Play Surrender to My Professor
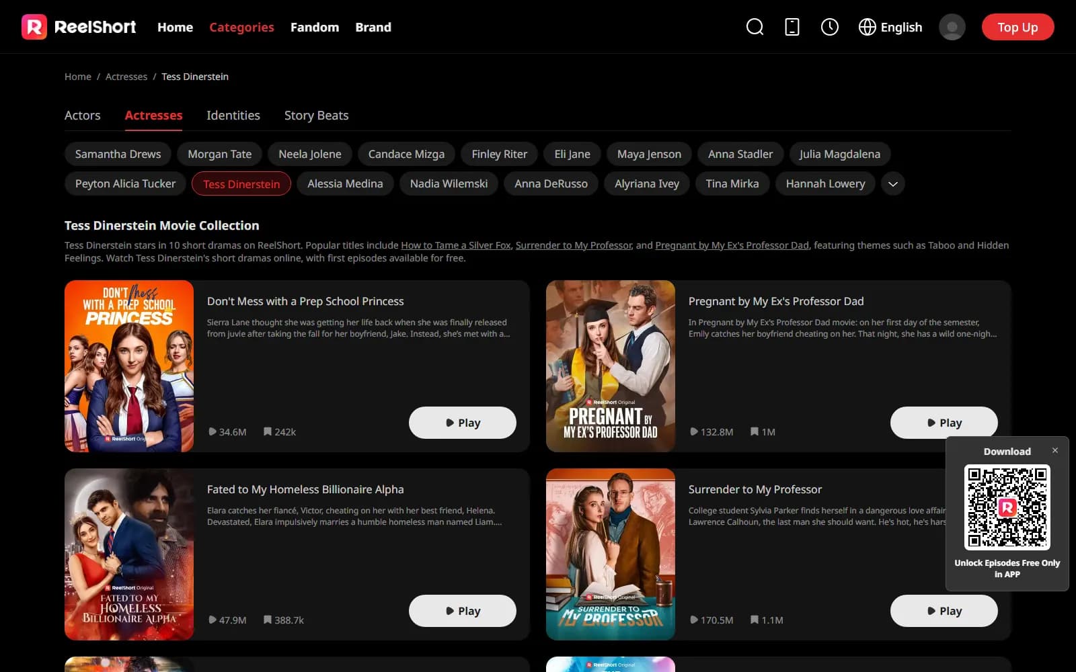The height and width of the screenshot is (672, 1076). [944, 611]
